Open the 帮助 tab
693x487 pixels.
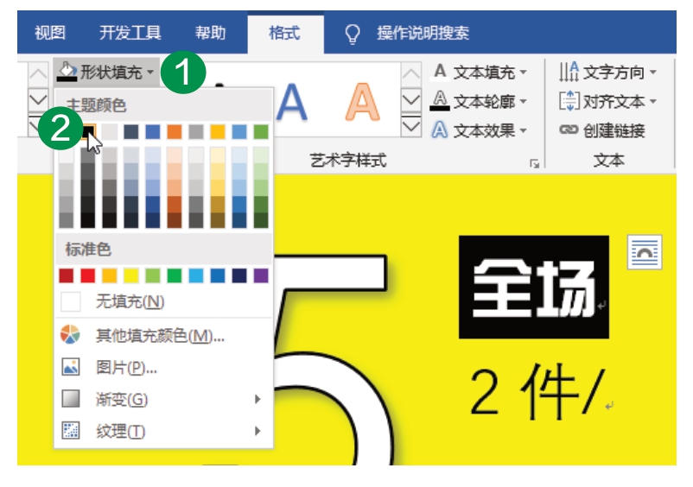pyautogui.click(x=210, y=33)
